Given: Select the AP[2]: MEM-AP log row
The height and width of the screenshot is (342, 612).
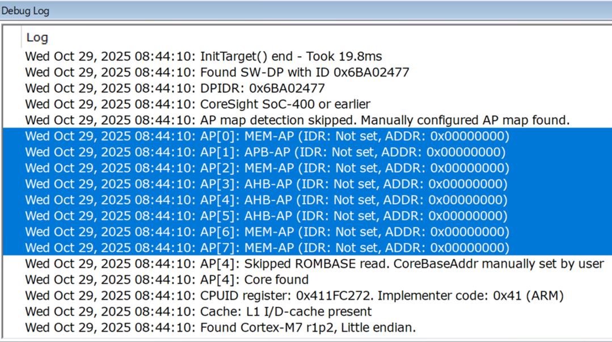Looking at the screenshot, I should (x=267, y=168).
